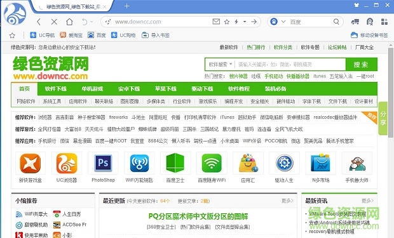
Task: Open the extensions grid icon
Action: (x=384, y=22)
